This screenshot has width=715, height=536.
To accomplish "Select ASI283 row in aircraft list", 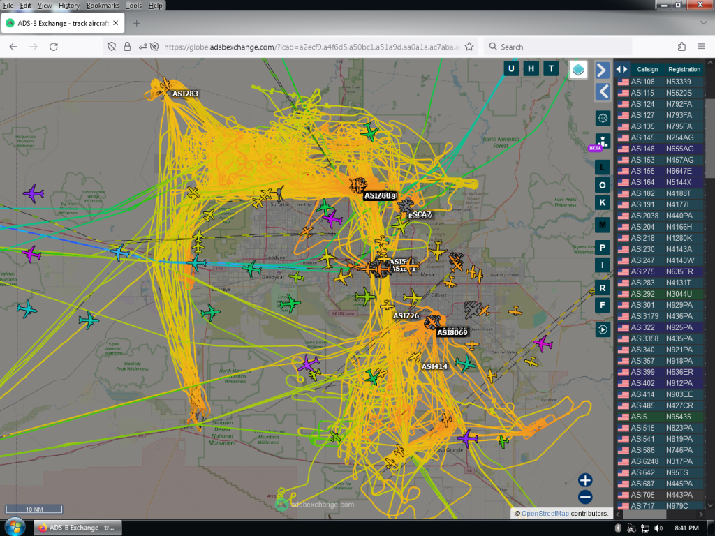I will [661, 283].
